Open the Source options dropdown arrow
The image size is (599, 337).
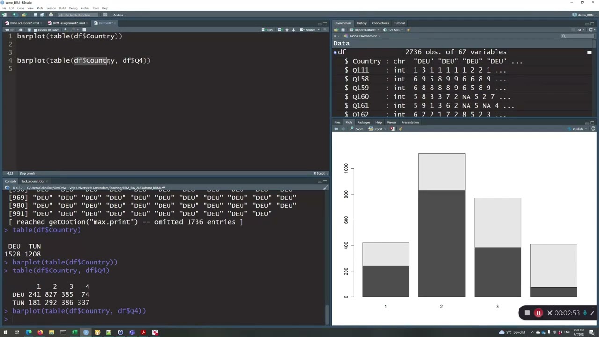pyautogui.click(x=318, y=30)
